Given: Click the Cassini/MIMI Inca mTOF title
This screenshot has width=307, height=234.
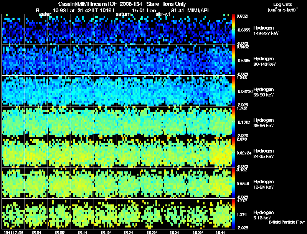Looking at the screenshot, I should (87, 4).
